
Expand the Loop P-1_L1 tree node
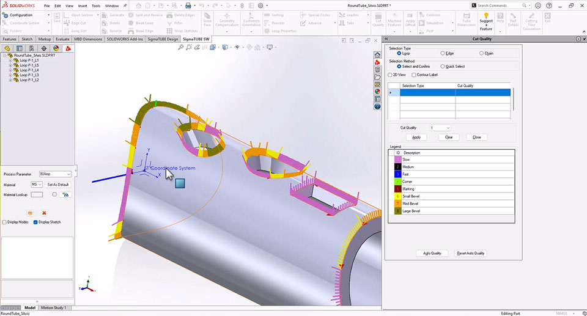click(x=10, y=61)
